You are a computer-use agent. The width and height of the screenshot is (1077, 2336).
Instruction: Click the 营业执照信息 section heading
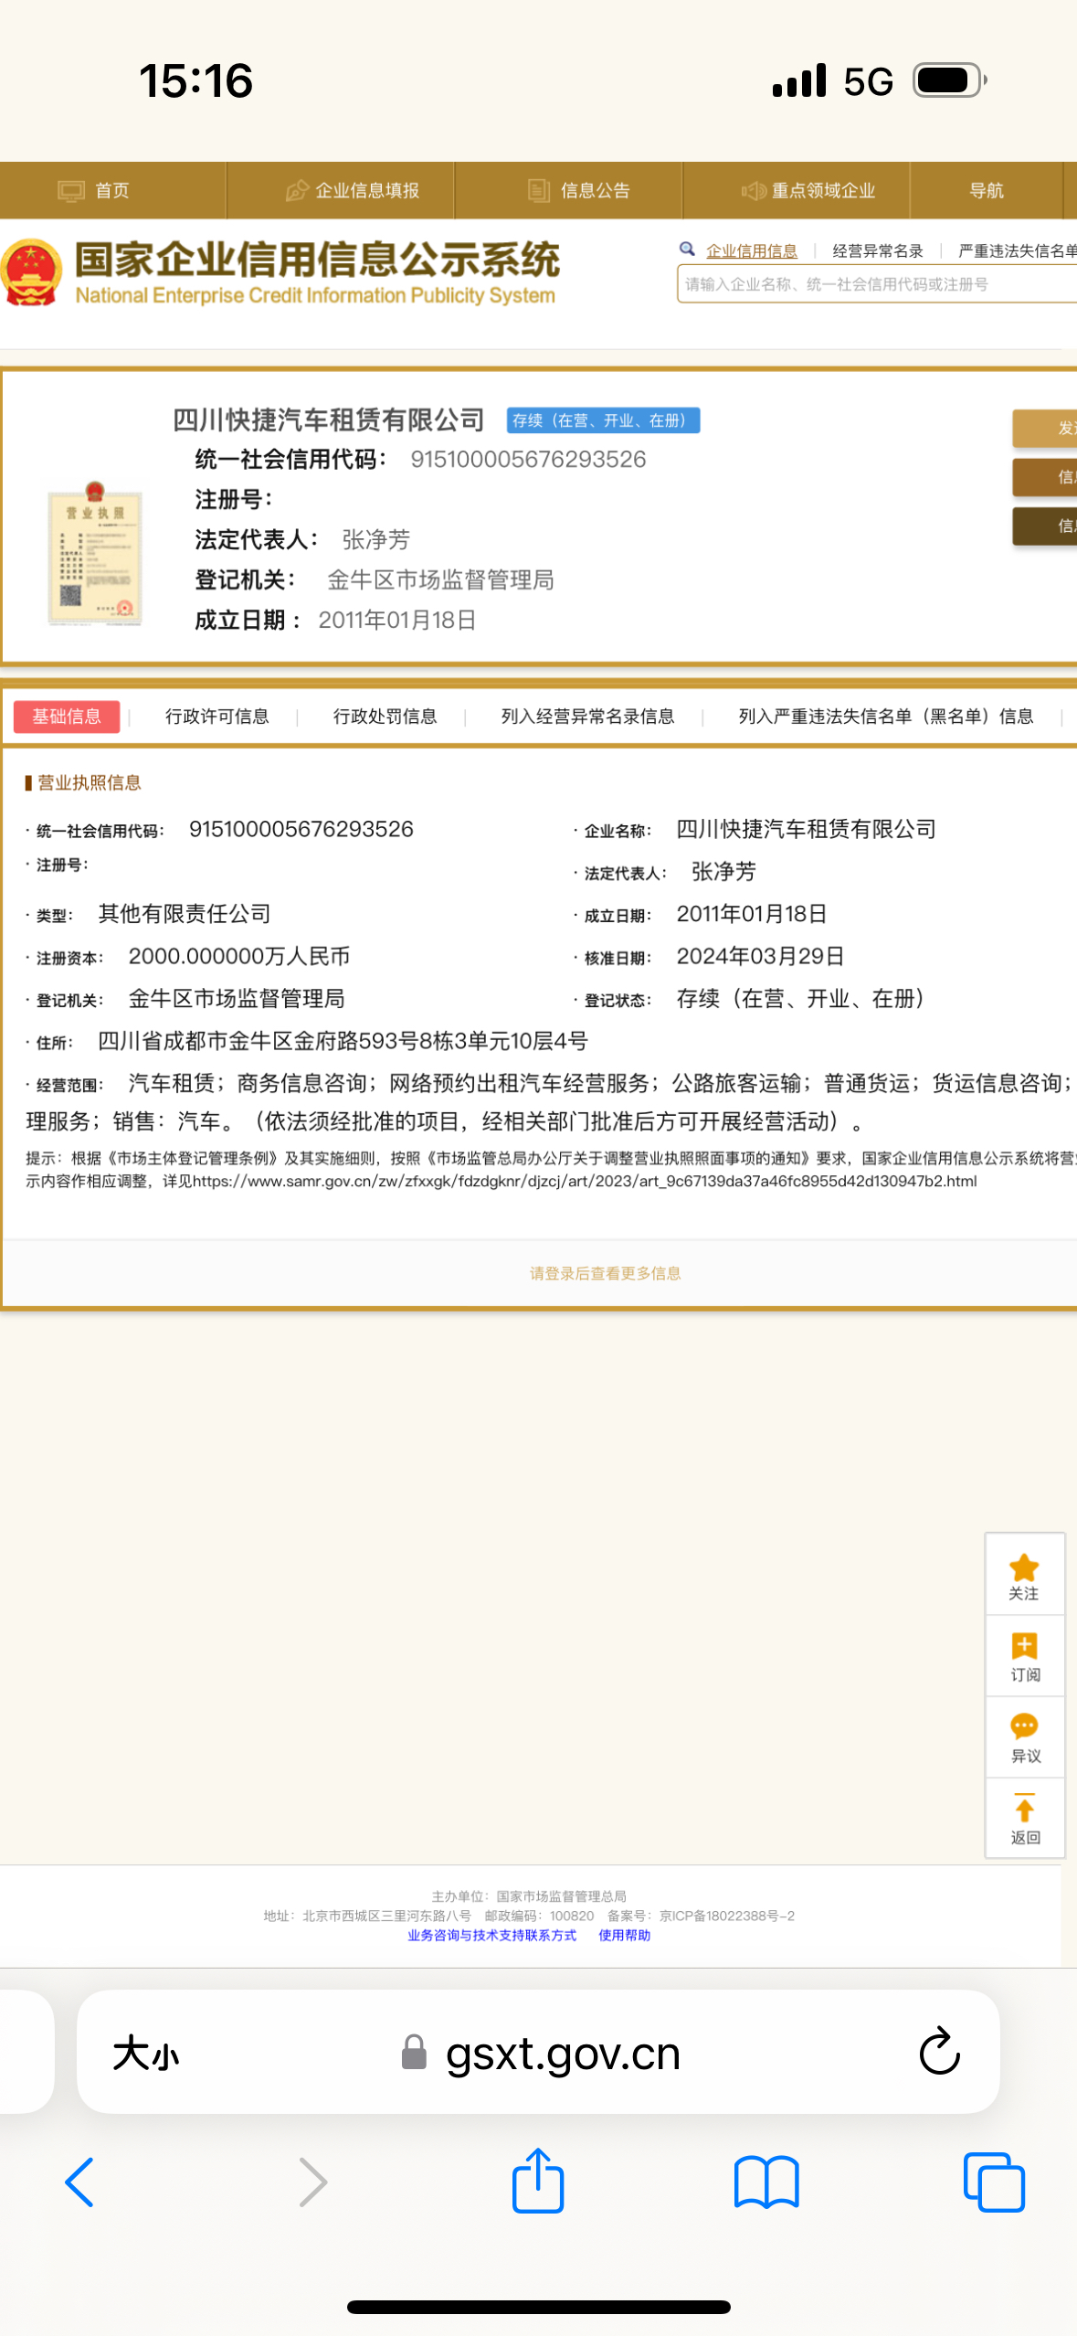[x=89, y=782]
